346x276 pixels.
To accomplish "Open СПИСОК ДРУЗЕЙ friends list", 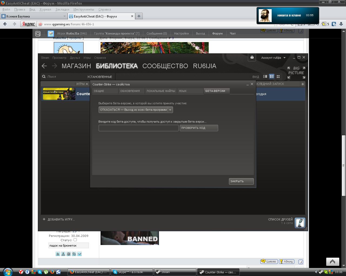I will tap(280, 219).
